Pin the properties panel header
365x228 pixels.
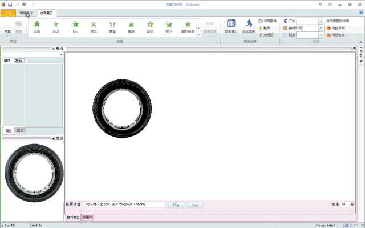pos(57,49)
